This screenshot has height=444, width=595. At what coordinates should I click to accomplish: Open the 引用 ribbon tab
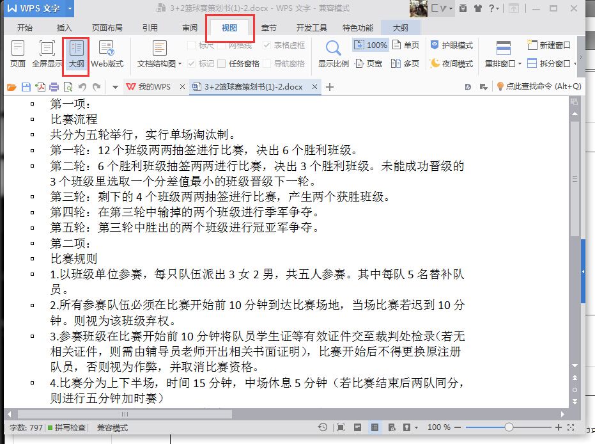[150, 28]
